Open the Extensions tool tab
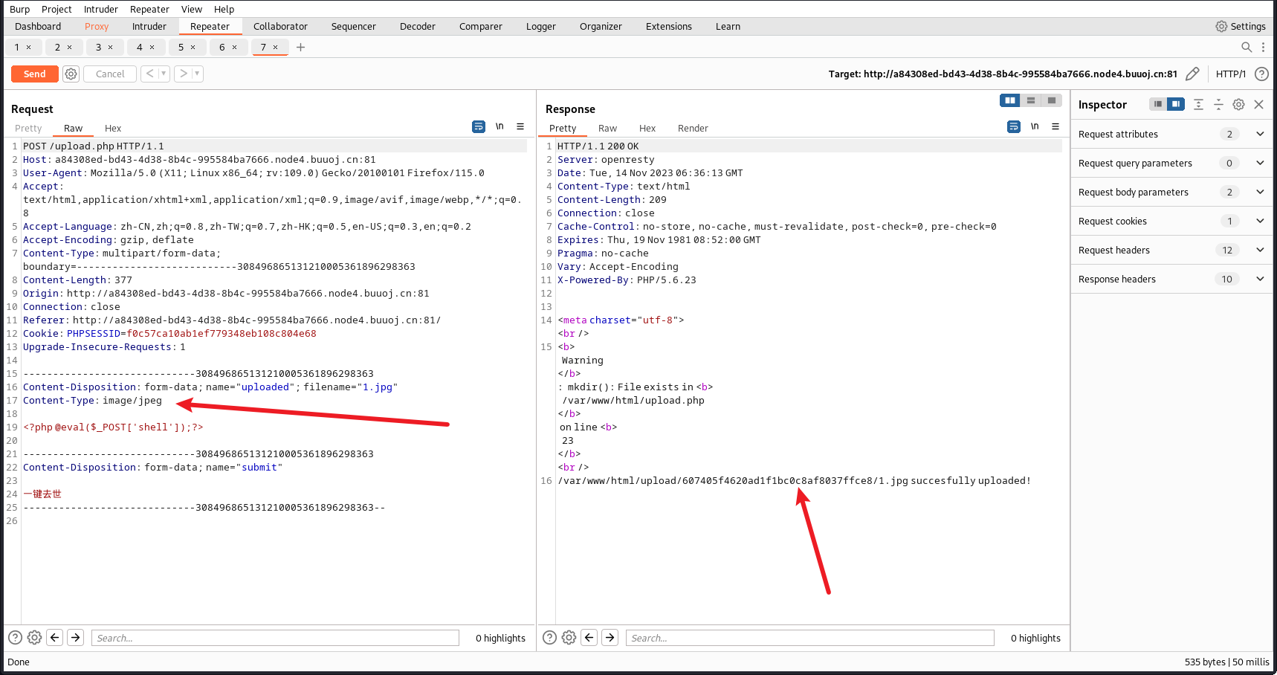 tap(669, 26)
